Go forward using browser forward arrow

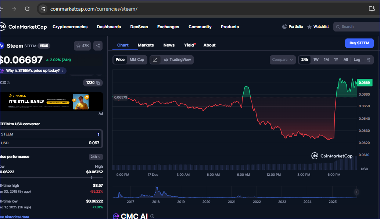14,9
